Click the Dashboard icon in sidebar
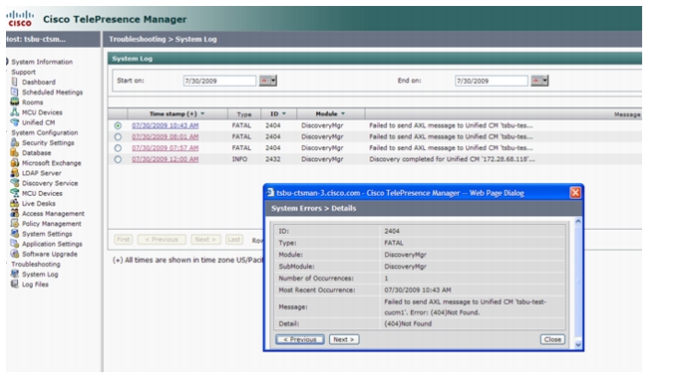The image size is (679, 391). point(15,82)
